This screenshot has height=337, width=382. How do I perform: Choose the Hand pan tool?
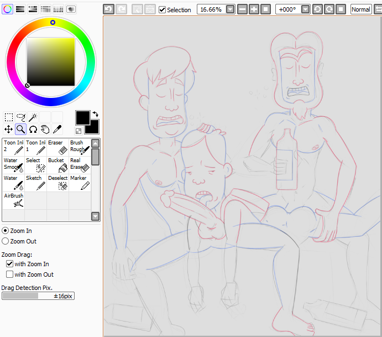pos(45,129)
